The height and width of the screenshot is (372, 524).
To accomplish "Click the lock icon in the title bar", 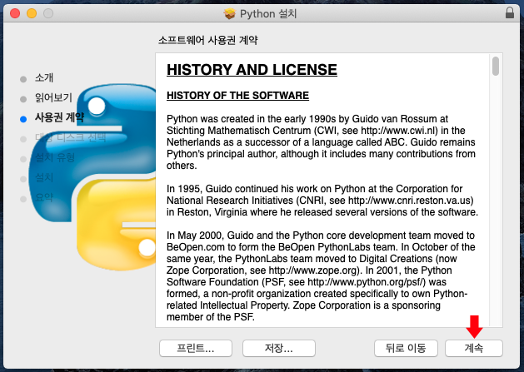I will point(510,13).
